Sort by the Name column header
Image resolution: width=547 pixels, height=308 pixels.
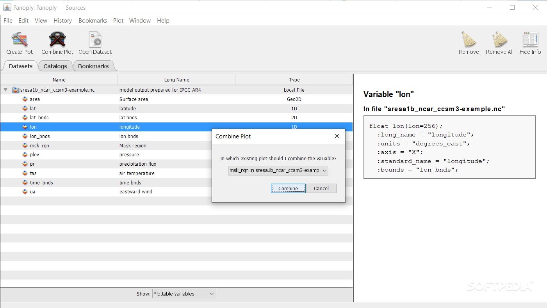pos(59,80)
